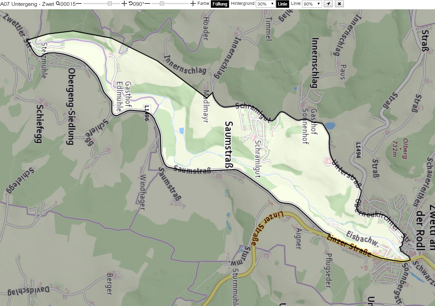The image size is (435, 306).
Task: Toggle the Füllung color button
Action: pos(220,4)
